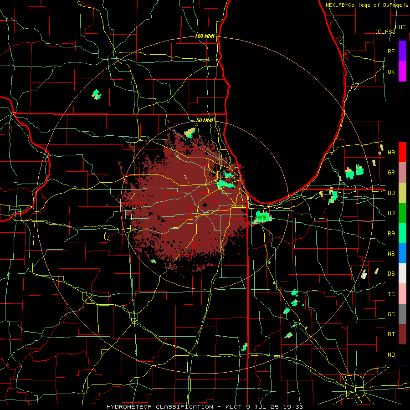Click the 'ND' legend label

click(391, 354)
